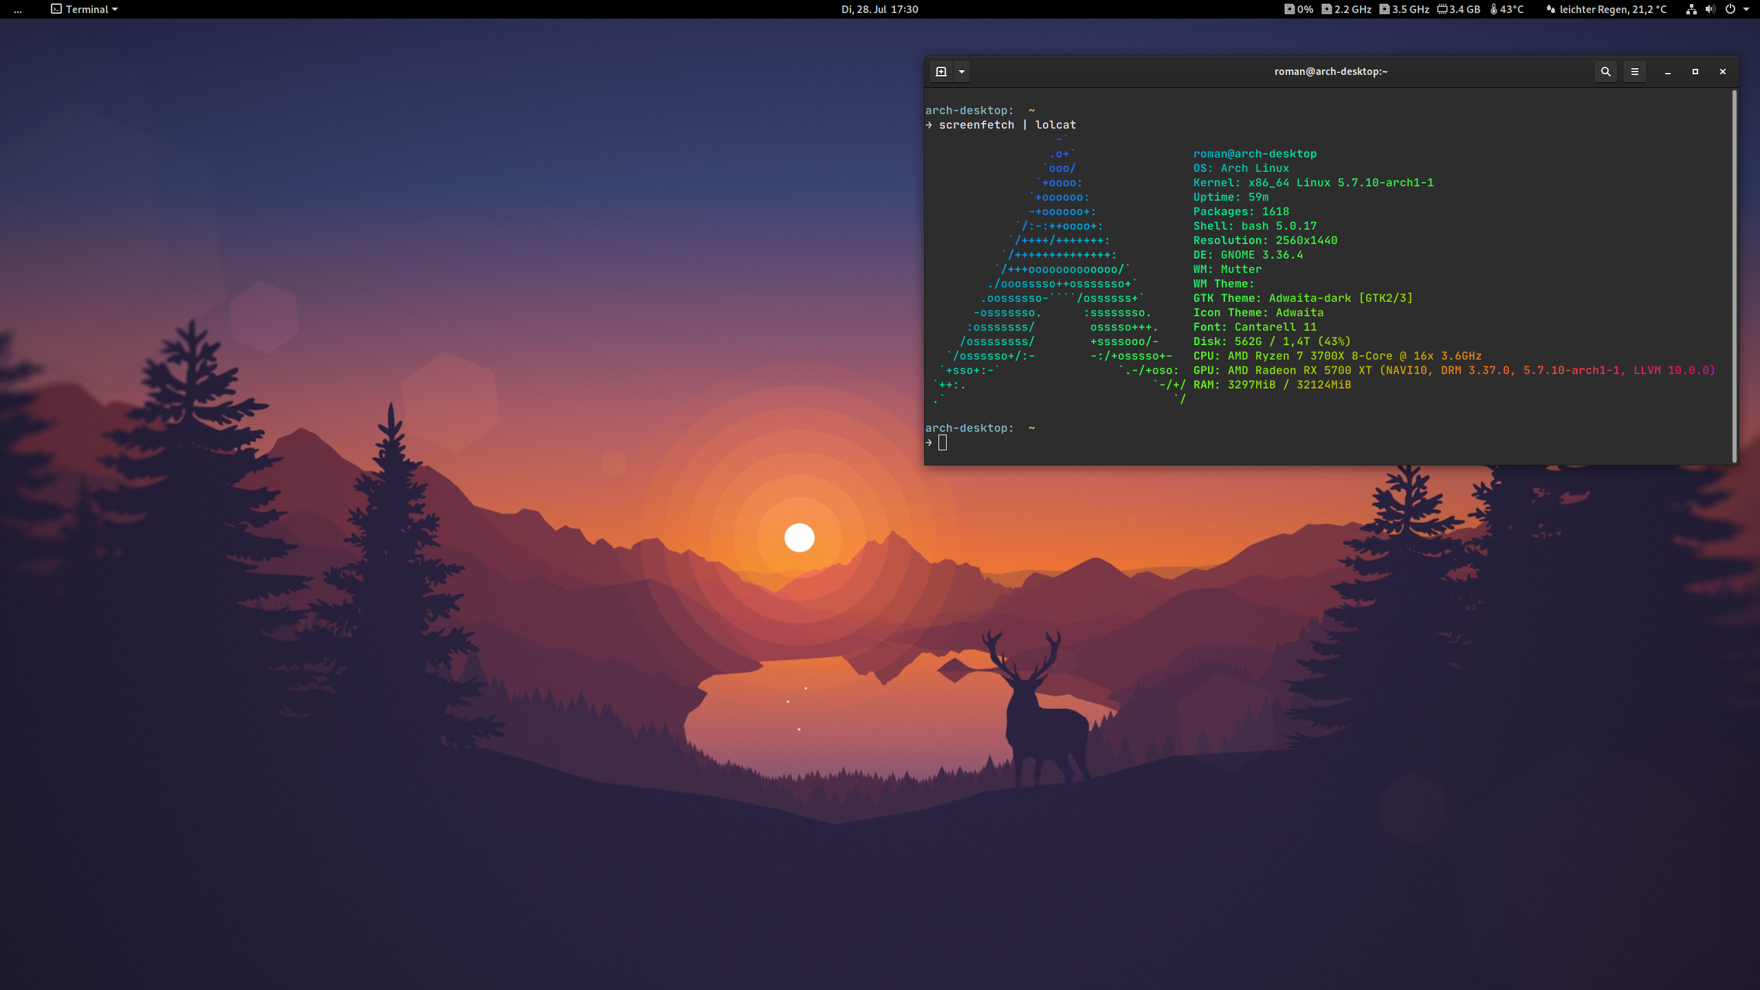Click the green roman@arch-desktop header text
The width and height of the screenshot is (1760, 990).
pos(1255,153)
